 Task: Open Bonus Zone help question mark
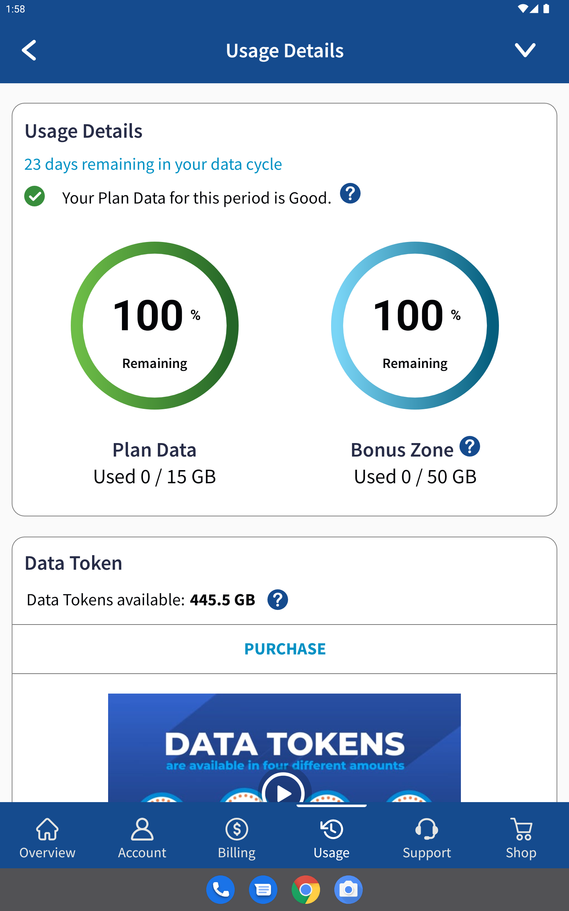pos(470,447)
